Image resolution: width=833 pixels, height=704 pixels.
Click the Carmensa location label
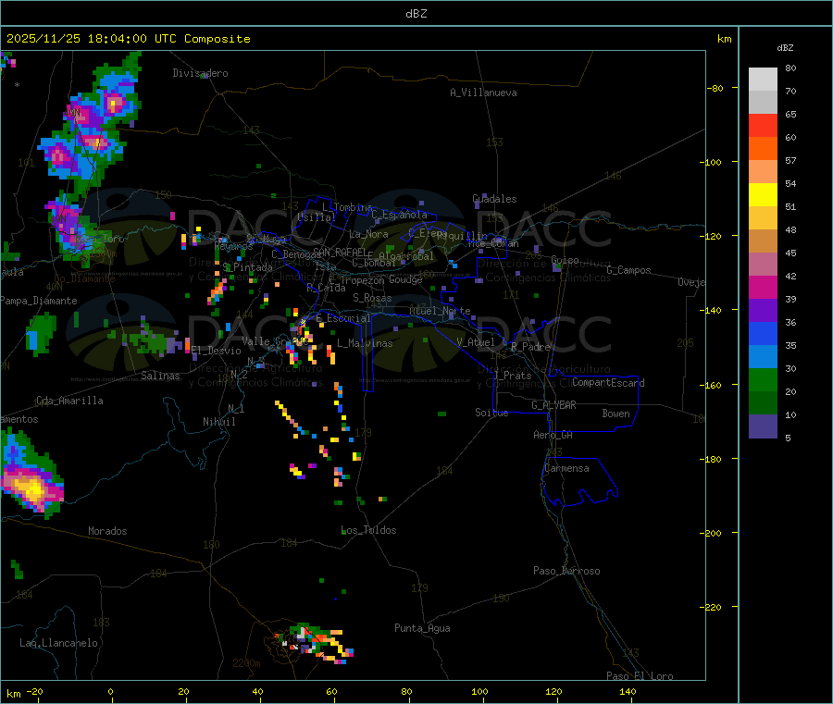pos(566,468)
